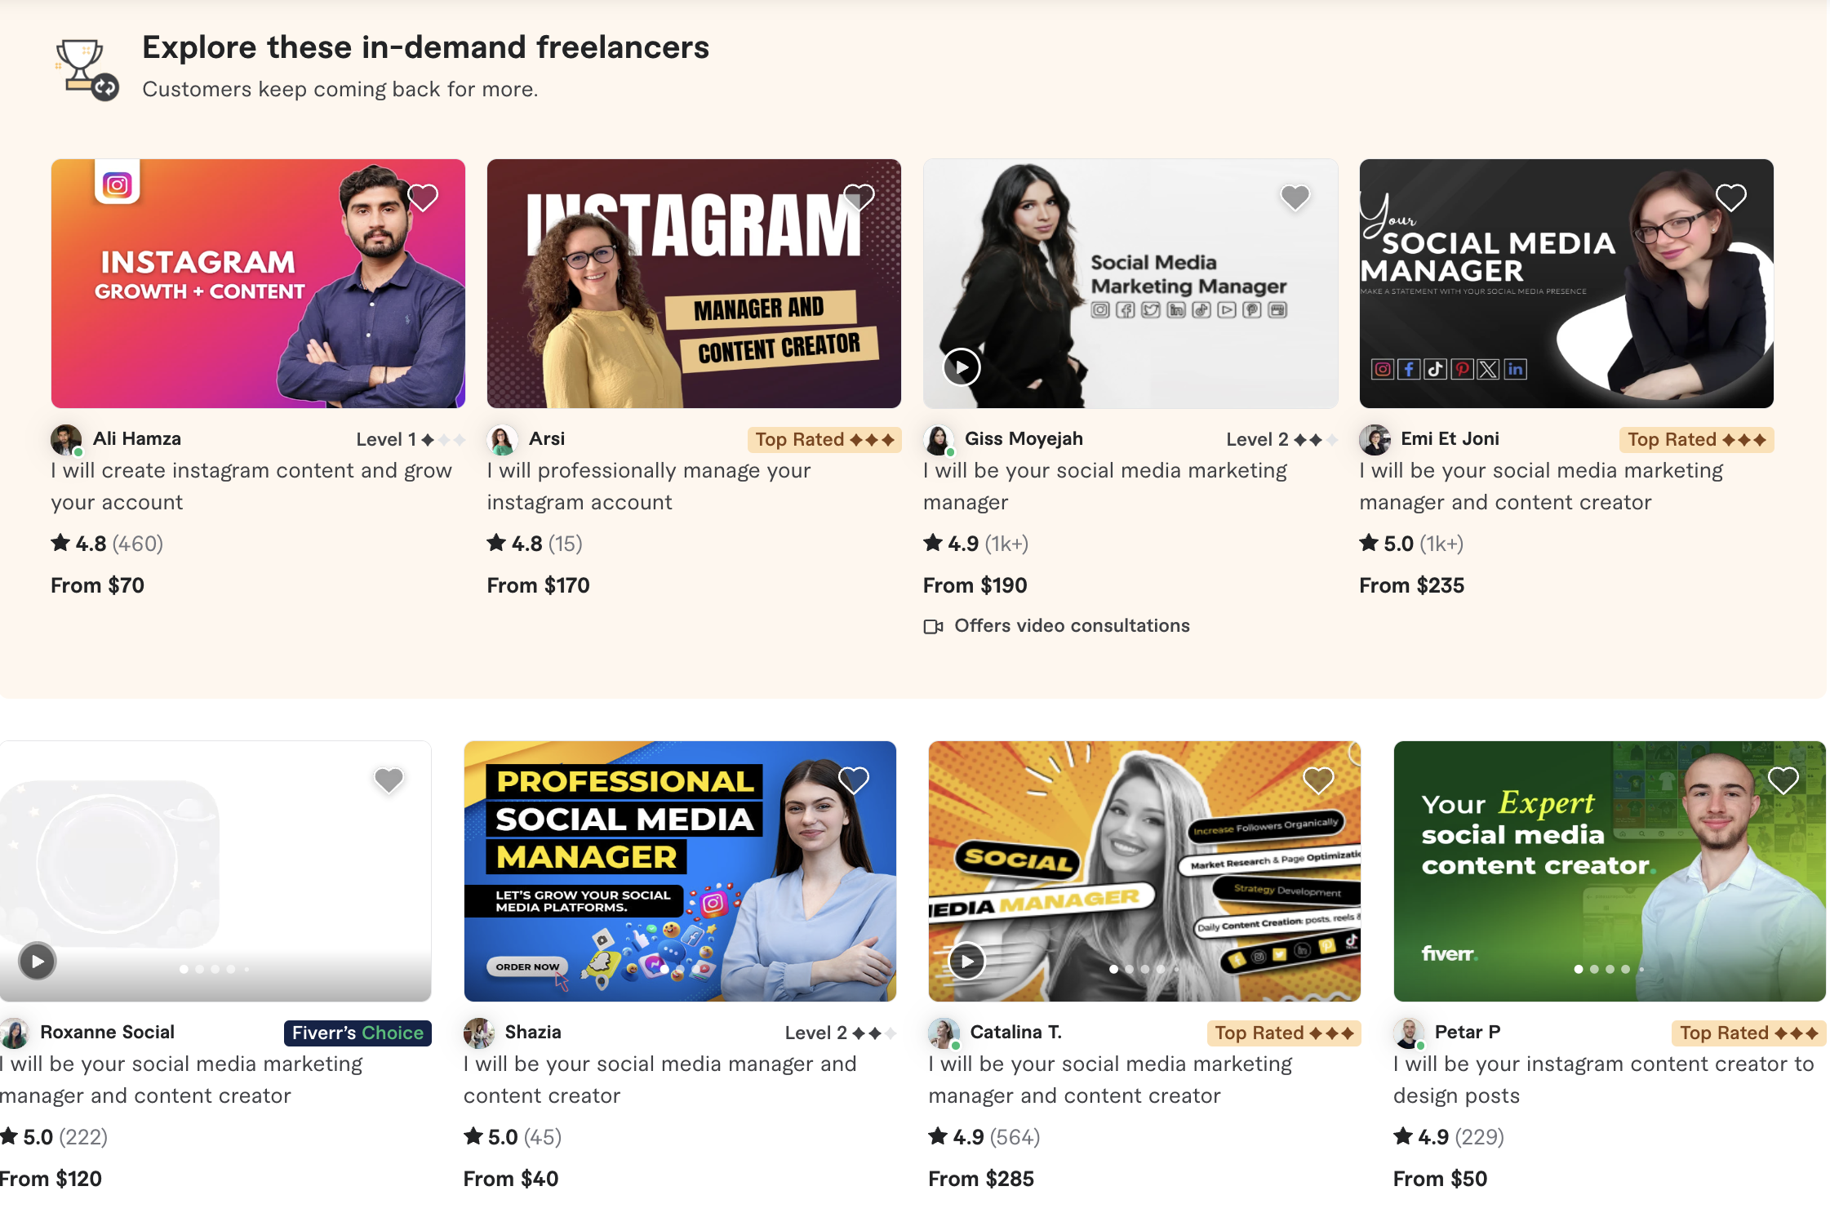Screen dimensions: 1830x1213
Task: Like Emi Et Joni's social media gig
Action: (x=1730, y=198)
